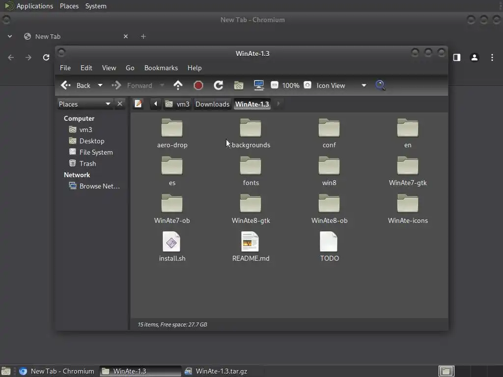
Task: Select the install.sh script file icon
Action: [171, 242]
